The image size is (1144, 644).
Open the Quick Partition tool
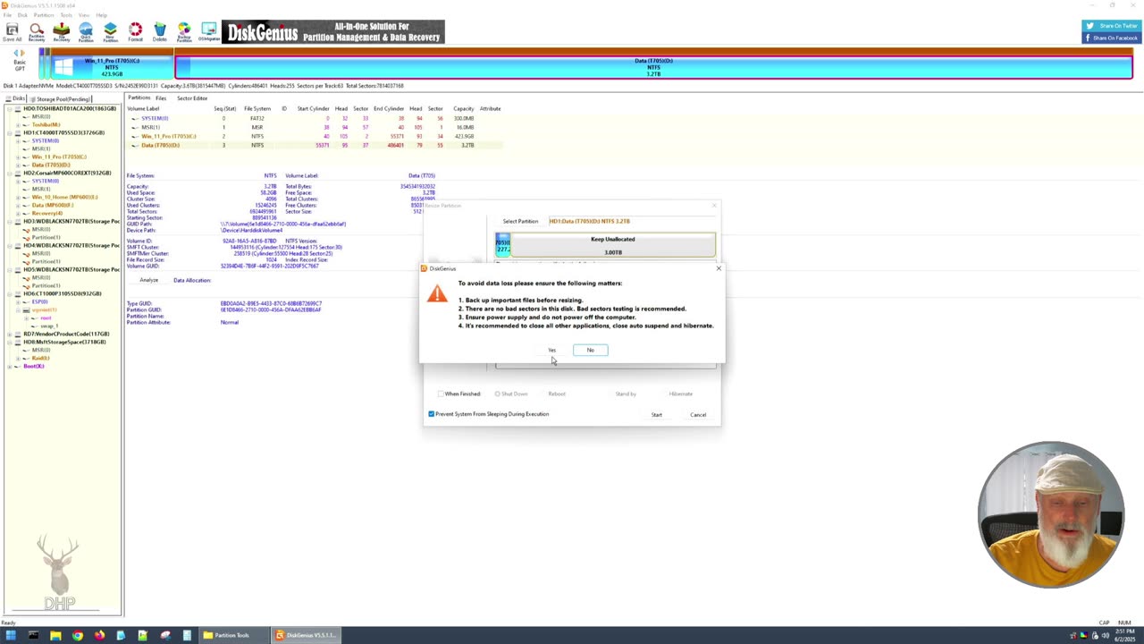(86, 32)
